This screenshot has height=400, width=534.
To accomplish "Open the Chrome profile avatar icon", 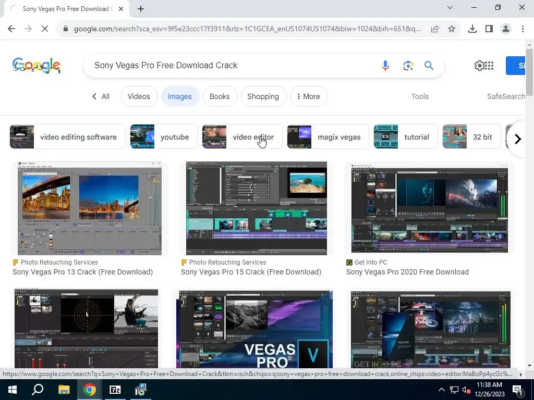I will point(506,29).
